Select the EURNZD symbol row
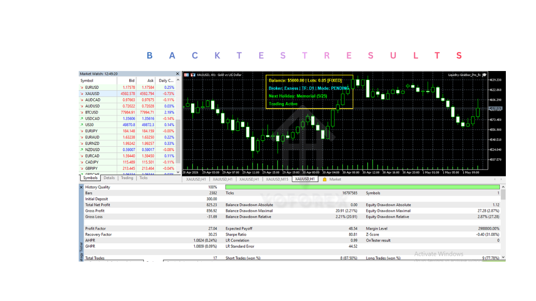The image size is (536, 301). [x=127, y=143]
